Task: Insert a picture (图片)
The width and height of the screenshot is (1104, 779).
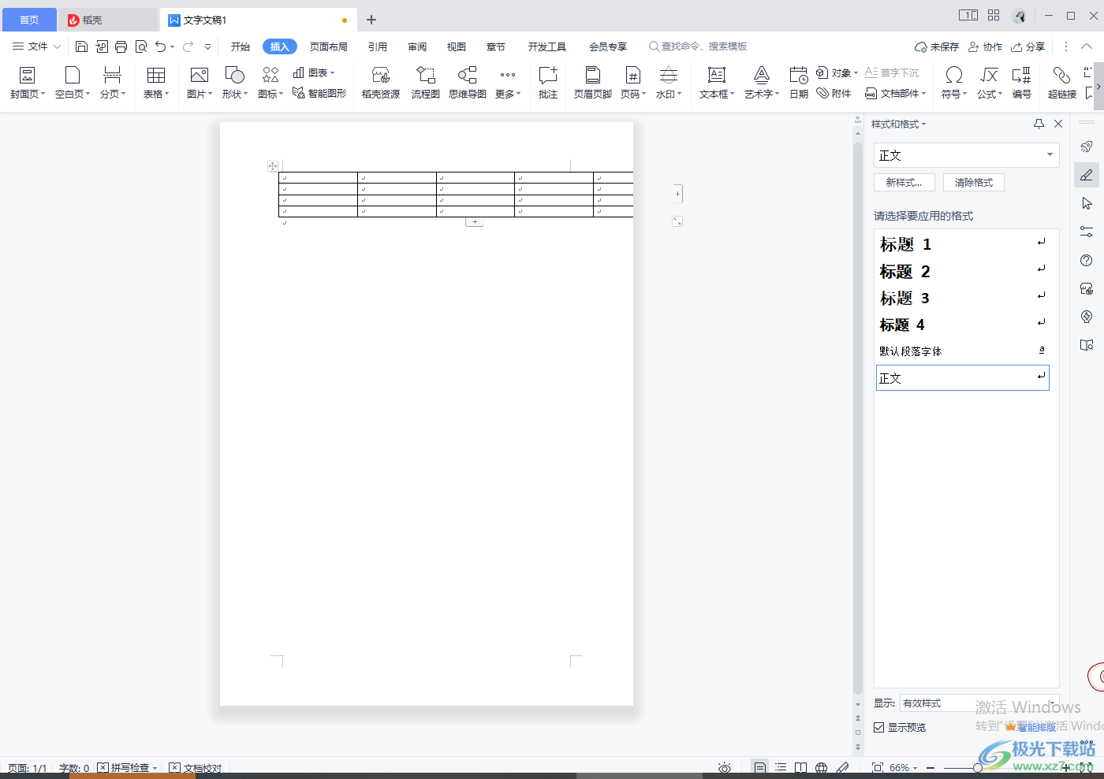Action: tap(200, 82)
